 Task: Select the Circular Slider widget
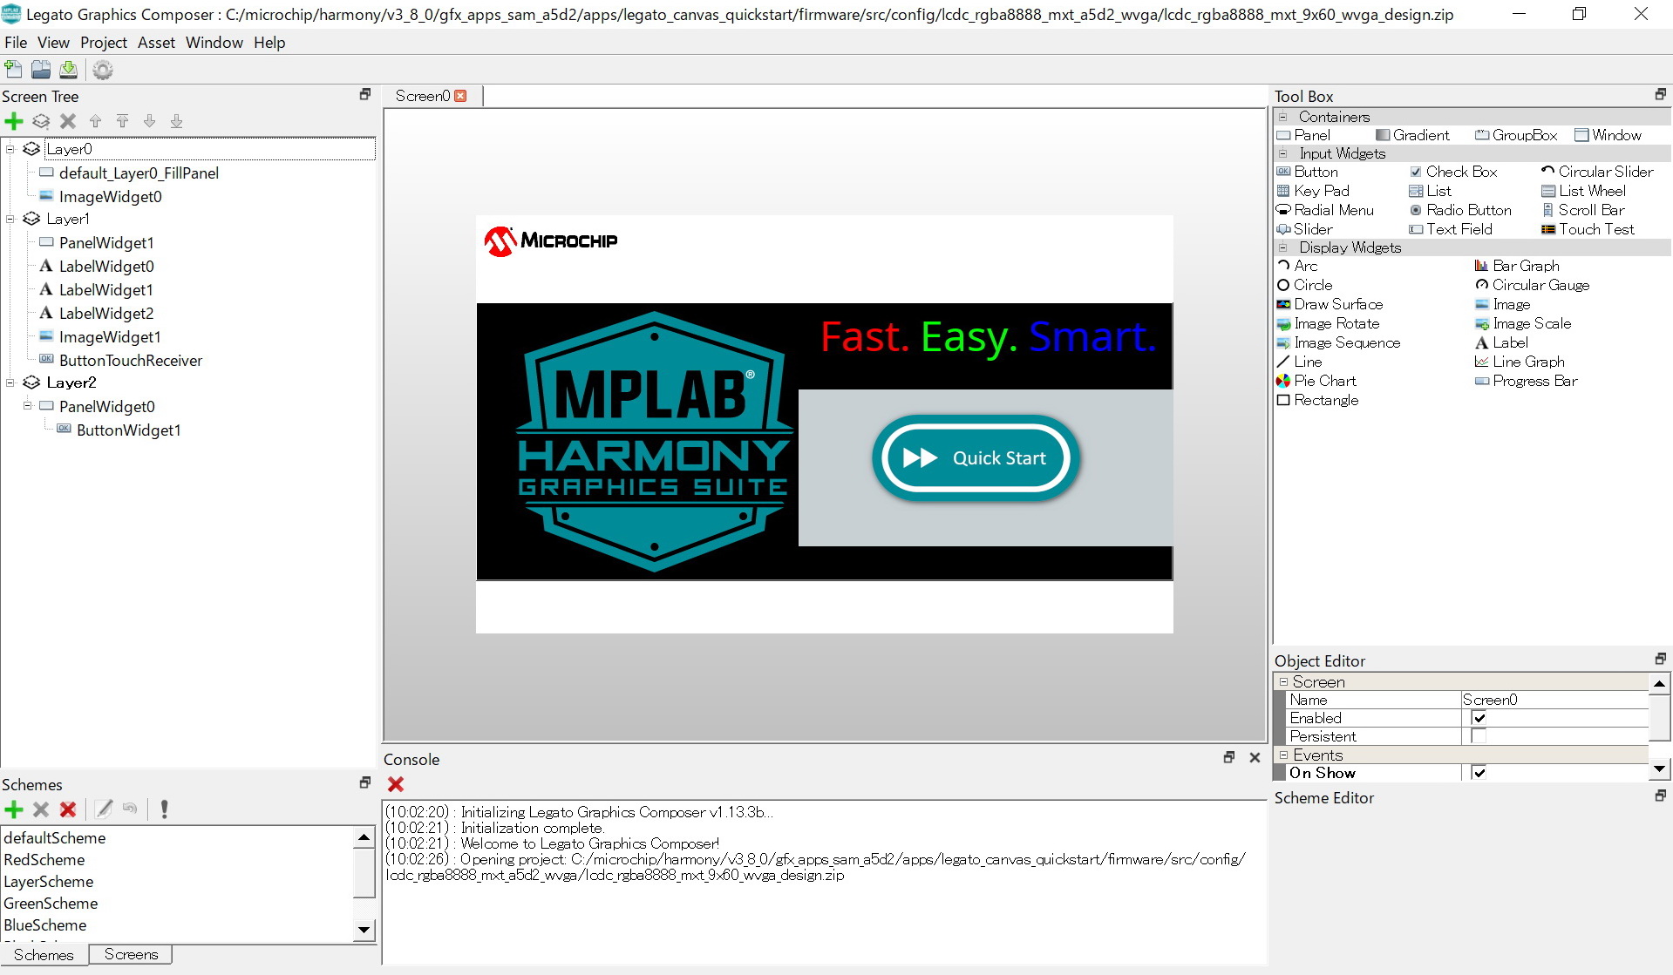(1597, 172)
